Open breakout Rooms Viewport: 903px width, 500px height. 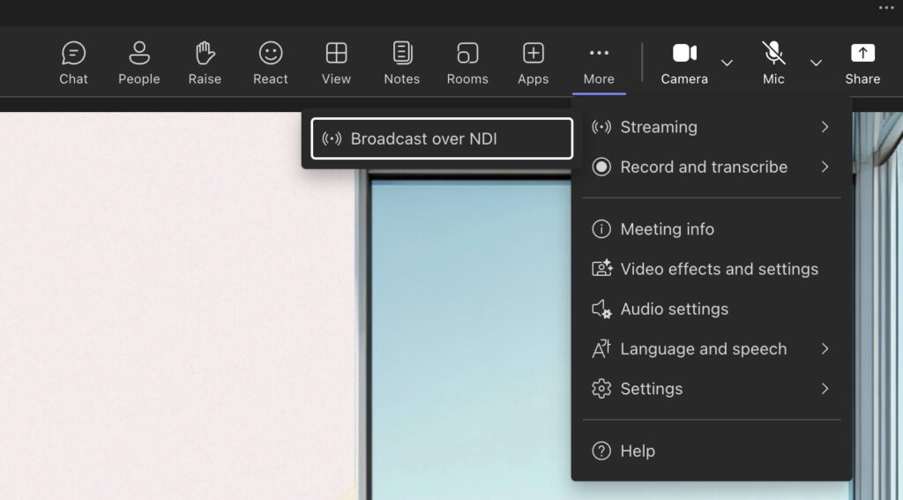click(x=467, y=63)
